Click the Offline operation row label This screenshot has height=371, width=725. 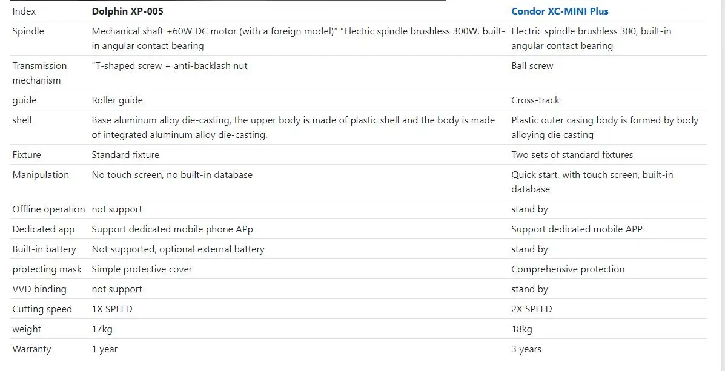pos(48,209)
